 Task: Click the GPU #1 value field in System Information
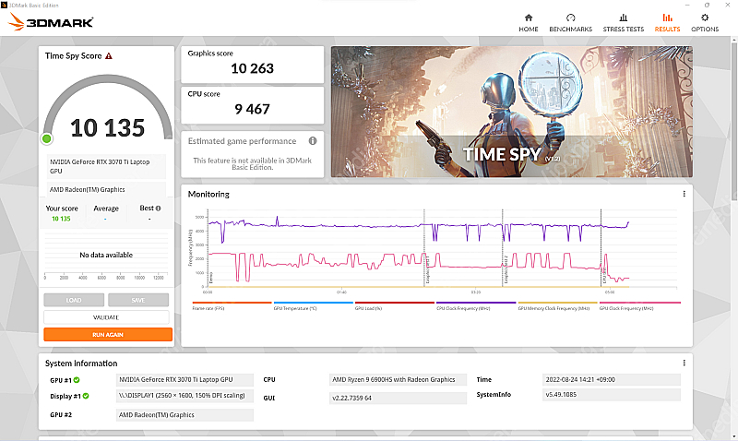185,379
